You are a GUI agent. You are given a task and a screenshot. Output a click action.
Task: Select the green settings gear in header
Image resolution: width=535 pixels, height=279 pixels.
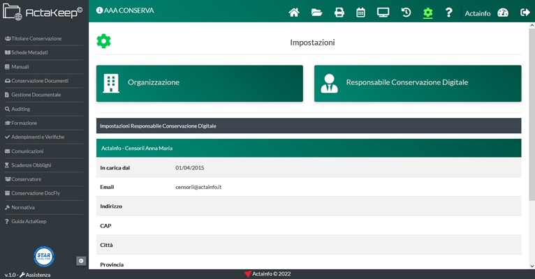(427, 12)
